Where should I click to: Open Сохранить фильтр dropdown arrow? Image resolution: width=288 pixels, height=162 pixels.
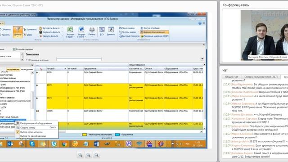62,32
